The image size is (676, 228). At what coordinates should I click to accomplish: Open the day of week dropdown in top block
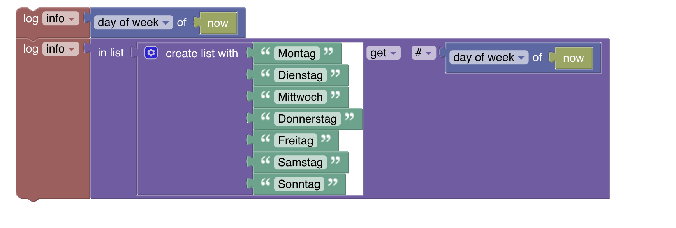tap(132, 22)
